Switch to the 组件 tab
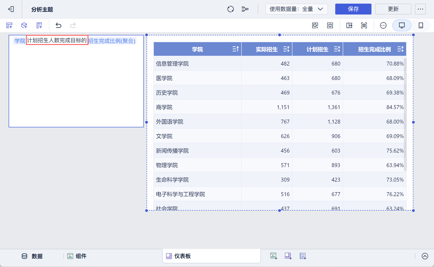Screen dimensions: 434x267 coord(77,256)
